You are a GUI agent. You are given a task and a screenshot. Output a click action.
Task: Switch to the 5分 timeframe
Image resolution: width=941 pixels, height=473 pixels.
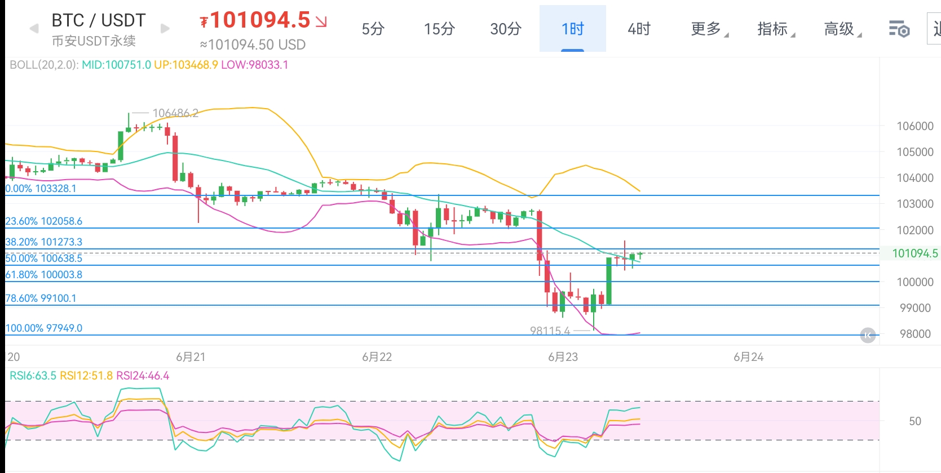point(373,29)
